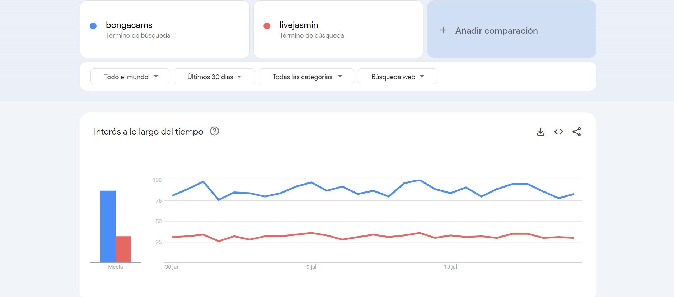674x297 pixels.
Task: Click the red livejasmin color dot
Action: 267,26
